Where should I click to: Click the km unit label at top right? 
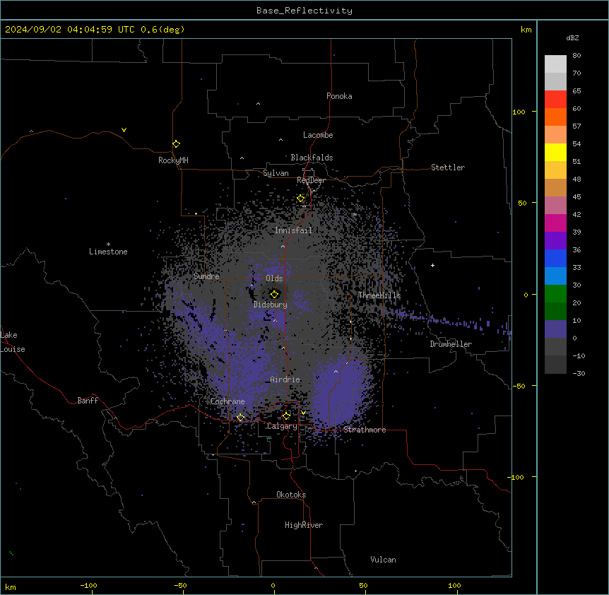[x=526, y=30]
